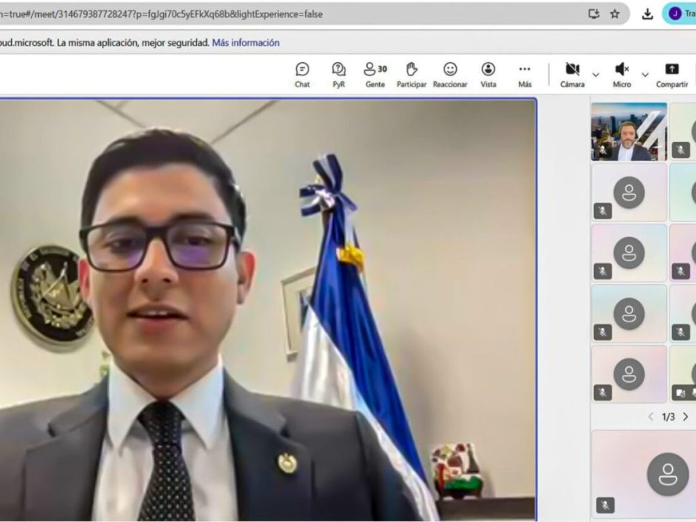The width and height of the screenshot is (696, 522).
Task: Expand the Cámara options chevron
Action: tap(595, 75)
